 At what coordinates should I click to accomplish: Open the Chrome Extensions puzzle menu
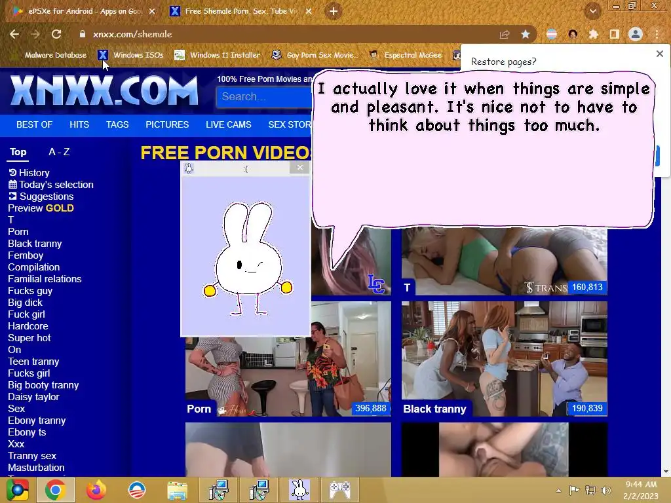tap(594, 34)
